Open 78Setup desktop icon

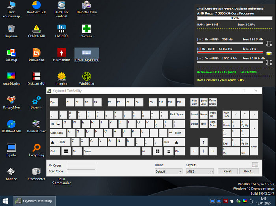[11, 55]
